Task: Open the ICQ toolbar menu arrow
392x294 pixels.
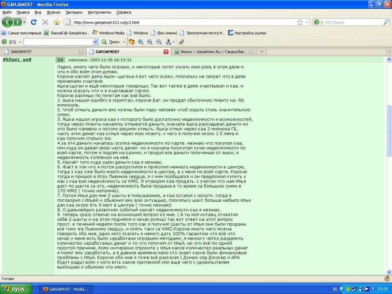Action: click(x=20, y=42)
